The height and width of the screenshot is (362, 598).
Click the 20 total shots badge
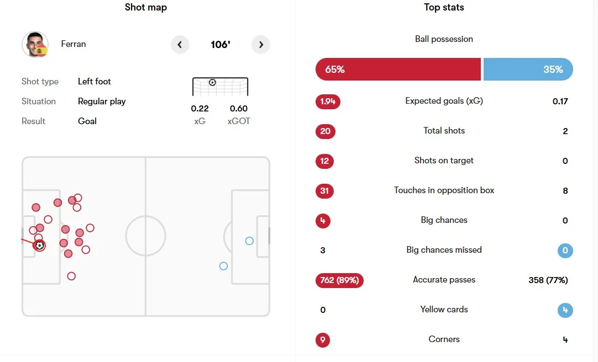326,131
